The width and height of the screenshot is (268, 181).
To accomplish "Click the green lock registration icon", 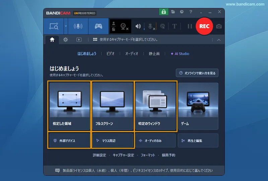I will [164, 12].
